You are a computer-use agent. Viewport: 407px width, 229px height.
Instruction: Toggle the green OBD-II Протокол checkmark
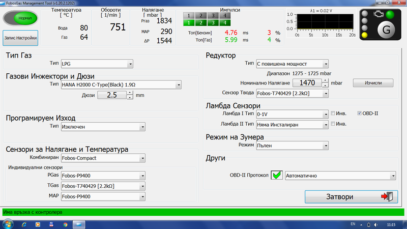[277, 175]
